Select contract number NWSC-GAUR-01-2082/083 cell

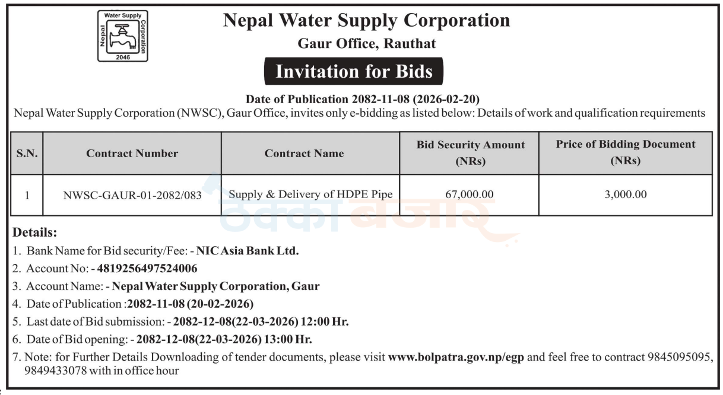pyautogui.click(x=132, y=195)
